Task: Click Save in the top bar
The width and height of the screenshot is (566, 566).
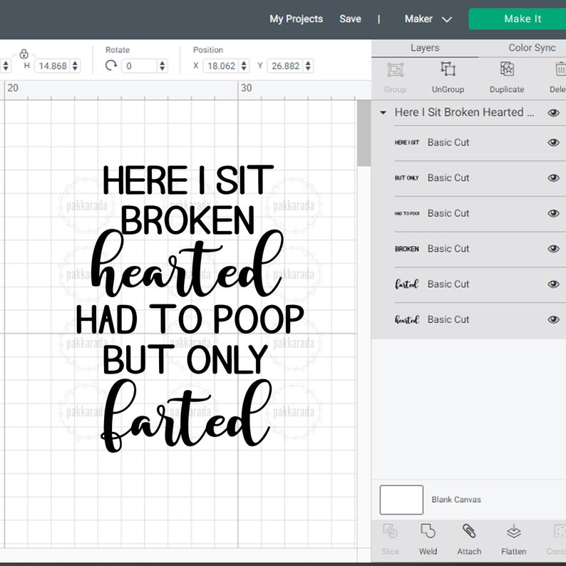Action: pyautogui.click(x=350, y=19)
